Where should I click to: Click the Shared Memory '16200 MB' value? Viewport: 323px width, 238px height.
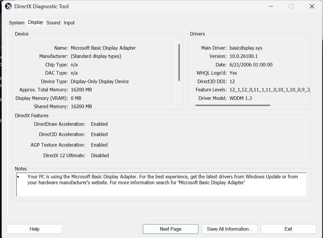click(81, 106)
